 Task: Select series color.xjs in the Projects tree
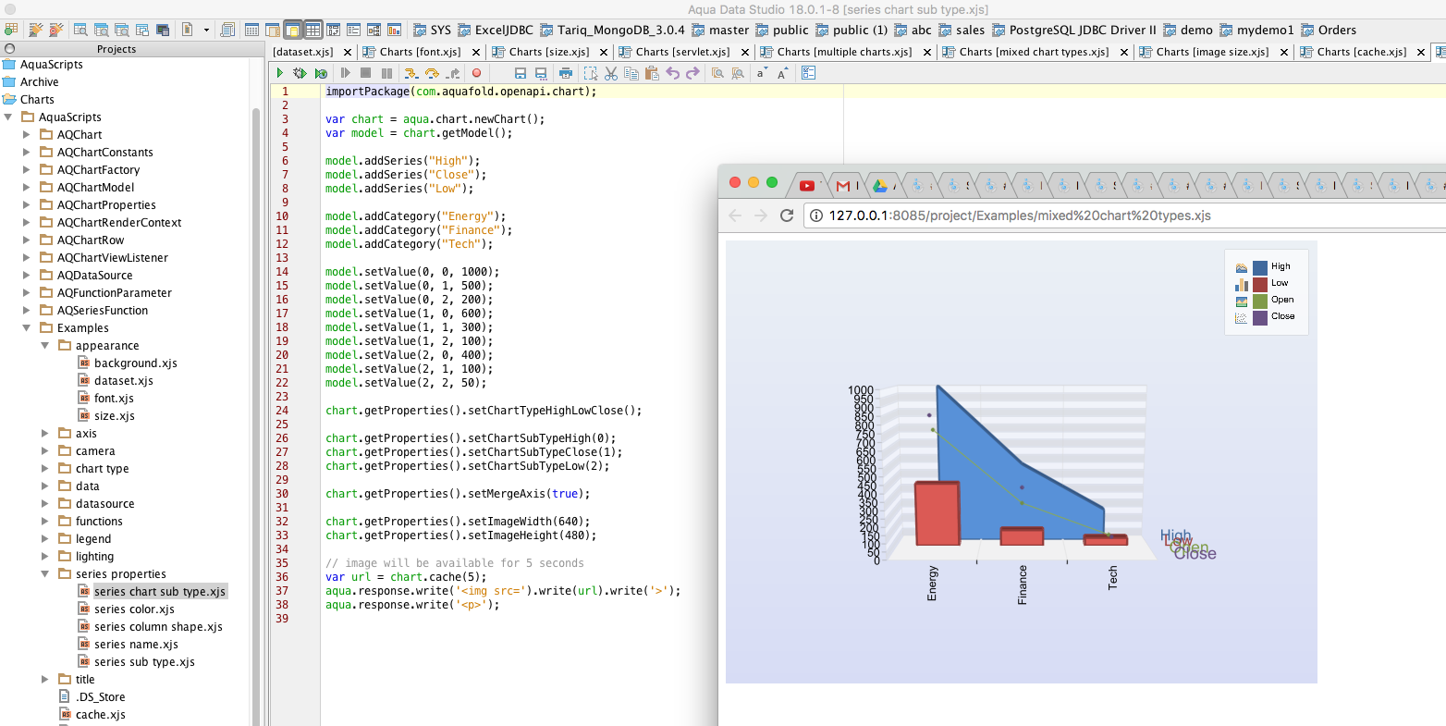click(134, 609)
